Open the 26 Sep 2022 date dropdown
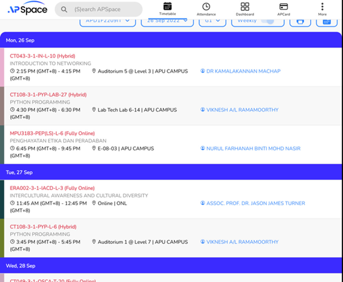This screenshot has width=343, height=282. pos(167,21)
